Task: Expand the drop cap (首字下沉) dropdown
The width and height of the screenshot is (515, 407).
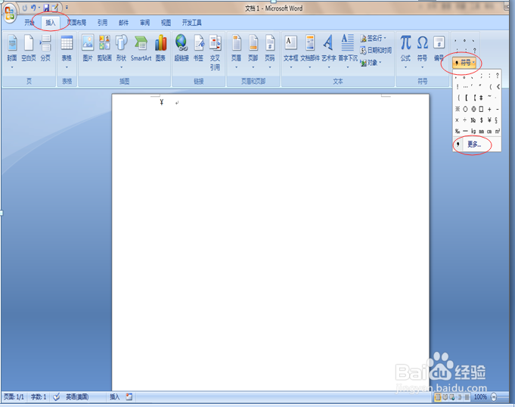Action: pos(348,67)
